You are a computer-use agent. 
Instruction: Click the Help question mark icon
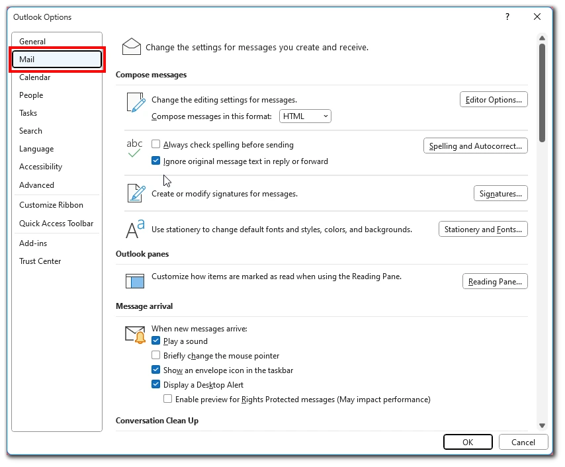(507, 17)
